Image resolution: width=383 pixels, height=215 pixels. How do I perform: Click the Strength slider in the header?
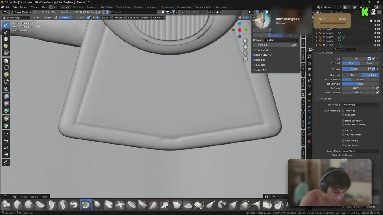[73, 18]
